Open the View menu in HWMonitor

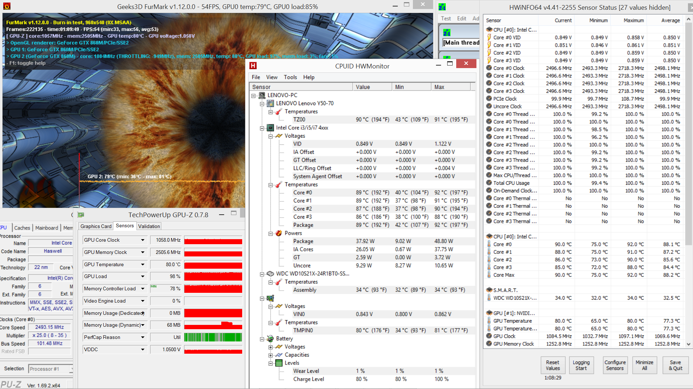pyautogui.click(x=272, y=77)
